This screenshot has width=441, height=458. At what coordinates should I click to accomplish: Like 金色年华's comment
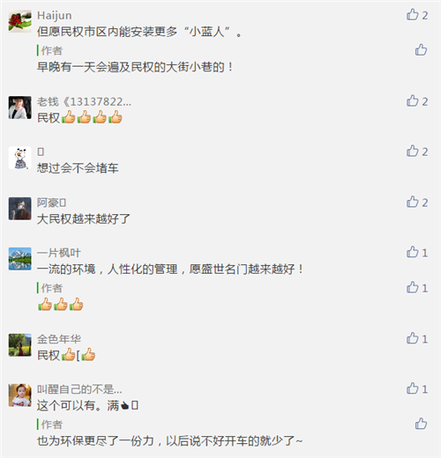click(x=417, y=339)
